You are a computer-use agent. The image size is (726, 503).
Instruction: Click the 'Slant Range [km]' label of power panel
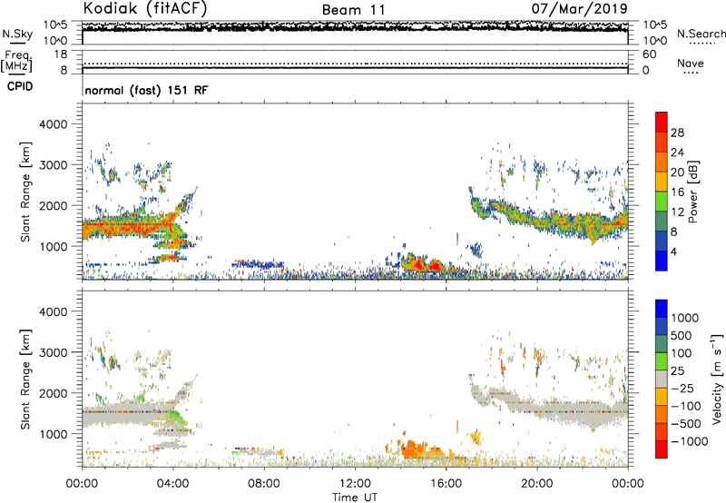tap(25, 192)
